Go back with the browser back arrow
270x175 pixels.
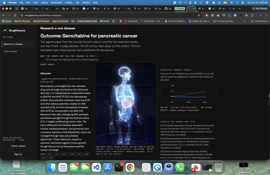[x=4, y=15]
